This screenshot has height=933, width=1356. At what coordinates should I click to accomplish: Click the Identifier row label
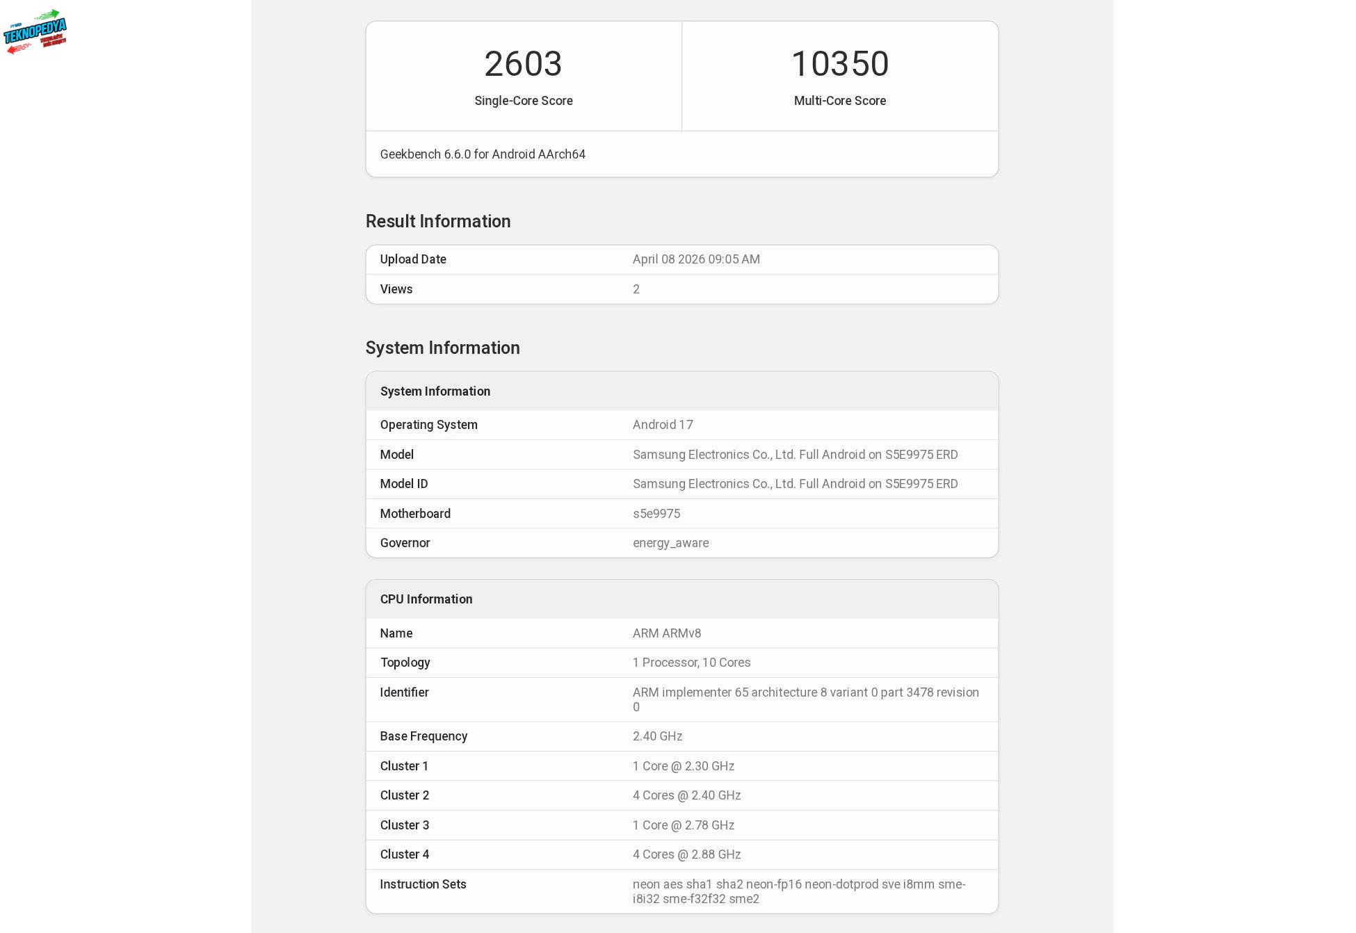point(404,692)
